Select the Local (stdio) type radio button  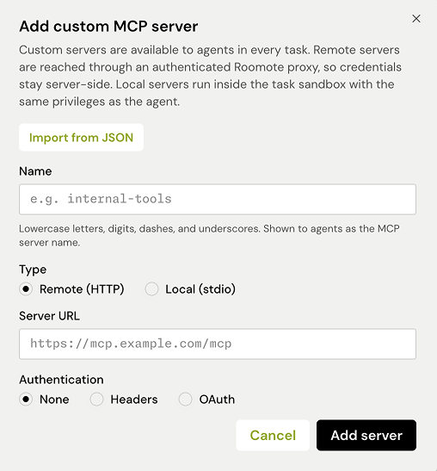click(x=151, y=289)
